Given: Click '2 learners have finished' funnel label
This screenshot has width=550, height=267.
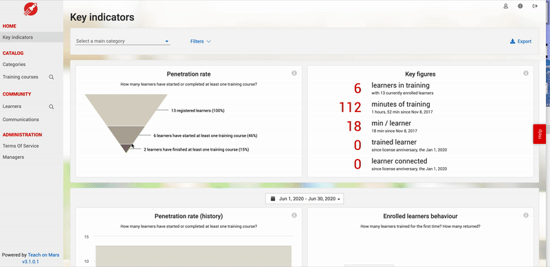Looking at the screenshot, I should pos(197,149).
